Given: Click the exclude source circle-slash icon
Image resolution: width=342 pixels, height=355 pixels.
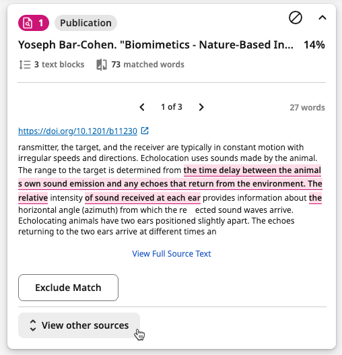Looking at the screenshot, I should (296, 18).
